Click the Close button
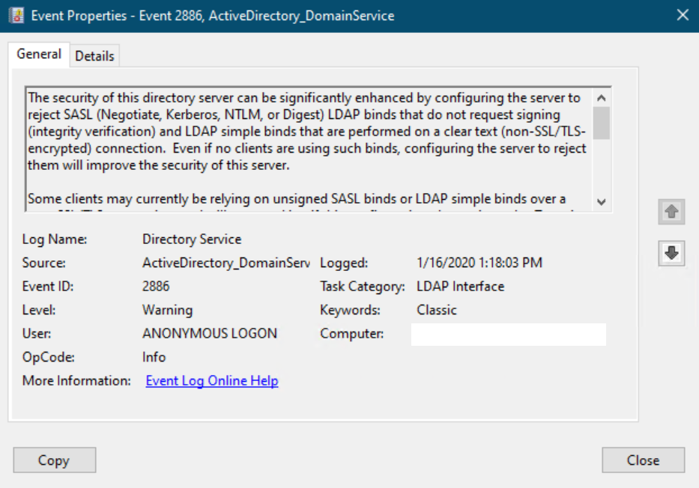The height and width of the screenshot is (488, 699). pos(643,460)
